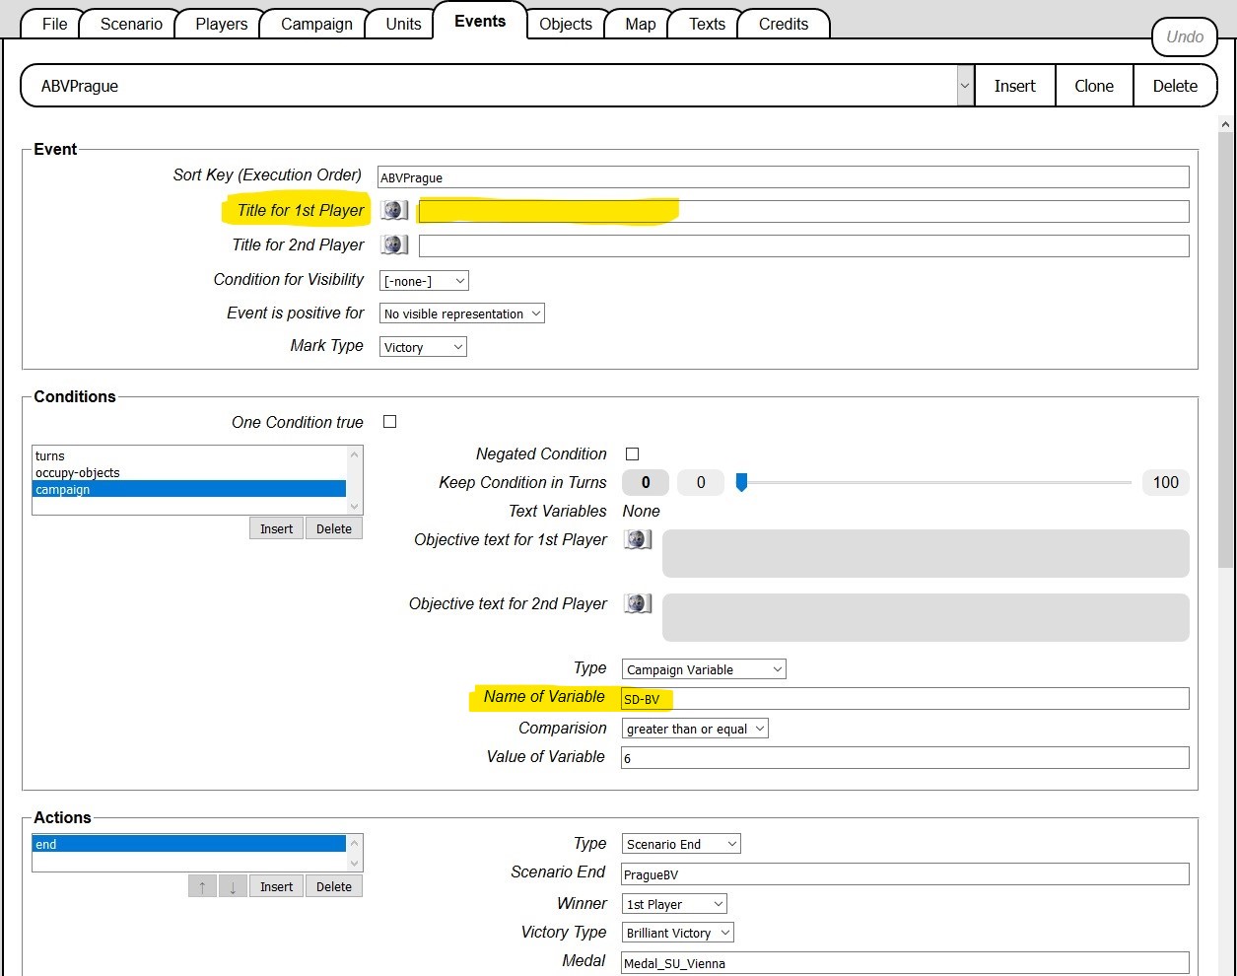Image resolution: width=1237 pixels, height=976 pixels.
Task: Switch to the Scenario tab
Action: tap(131, 24)
